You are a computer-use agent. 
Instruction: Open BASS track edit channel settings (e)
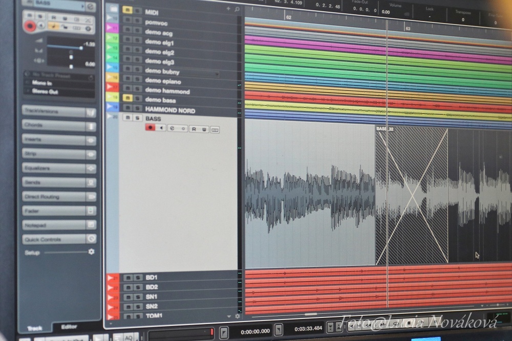[x=172, y=128]
